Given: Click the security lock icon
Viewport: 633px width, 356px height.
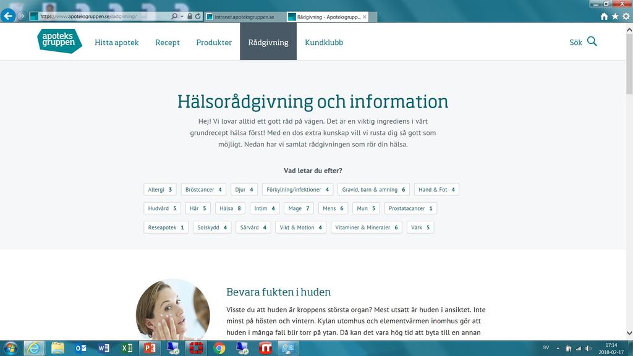Looking at the screenshot, I should pyautogui.click(x=190, y=17).
